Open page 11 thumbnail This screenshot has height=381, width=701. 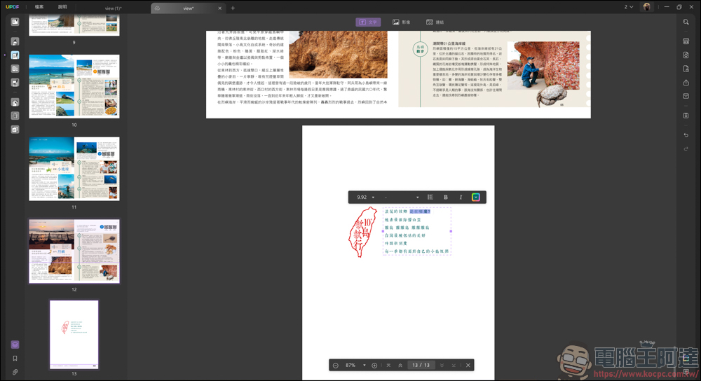pos(74,169)
